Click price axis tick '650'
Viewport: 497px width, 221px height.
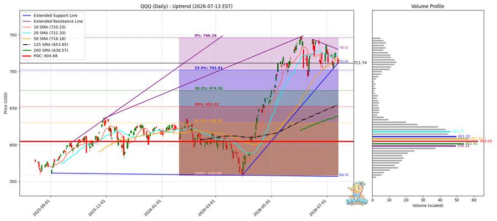(14, 108)
